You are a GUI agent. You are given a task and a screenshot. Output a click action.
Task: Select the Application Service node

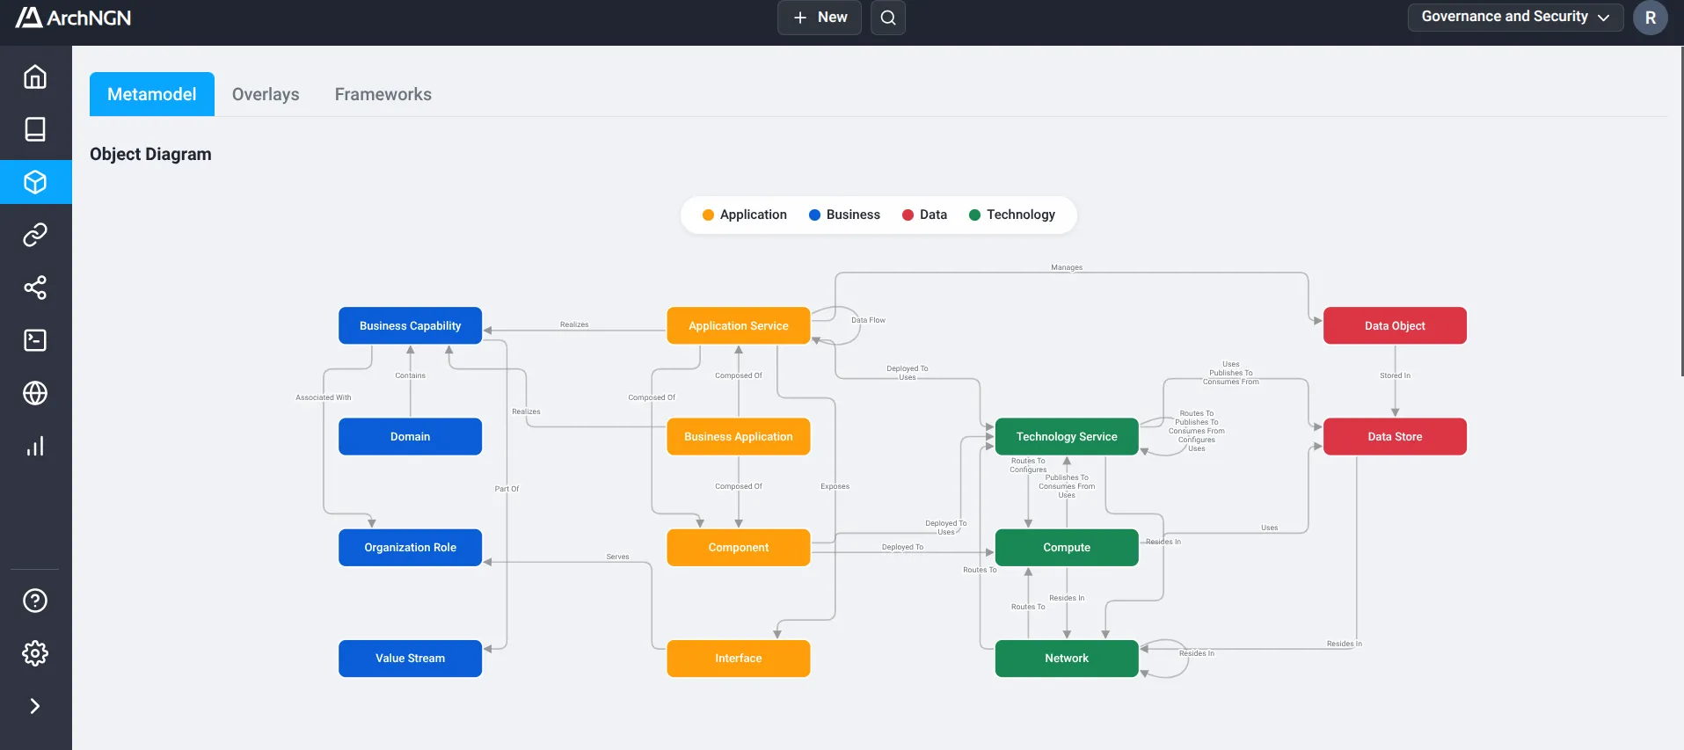coord(739,325)
